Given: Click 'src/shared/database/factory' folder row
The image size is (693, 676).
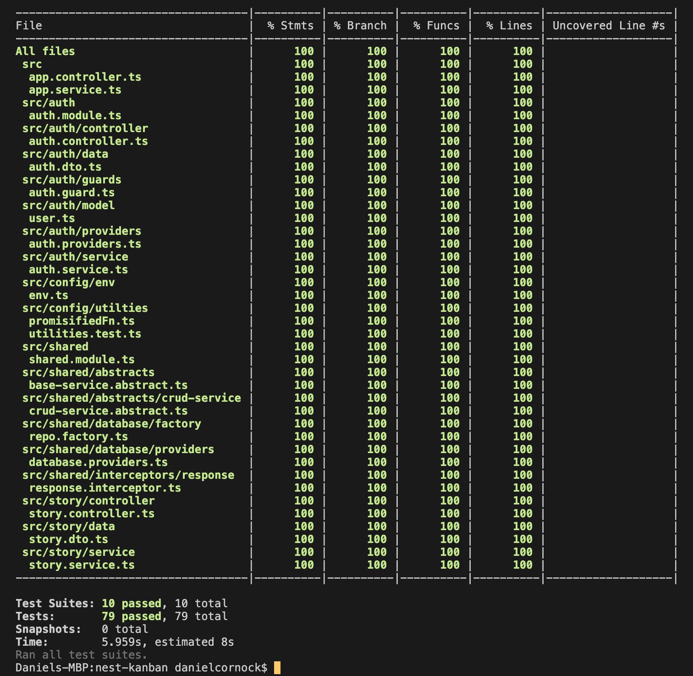Looking at the screenshot, I should 112,423.
